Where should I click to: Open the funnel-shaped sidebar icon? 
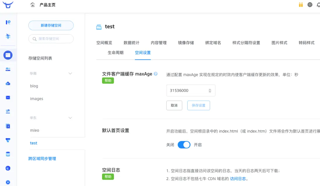click(x=8, y=140)
